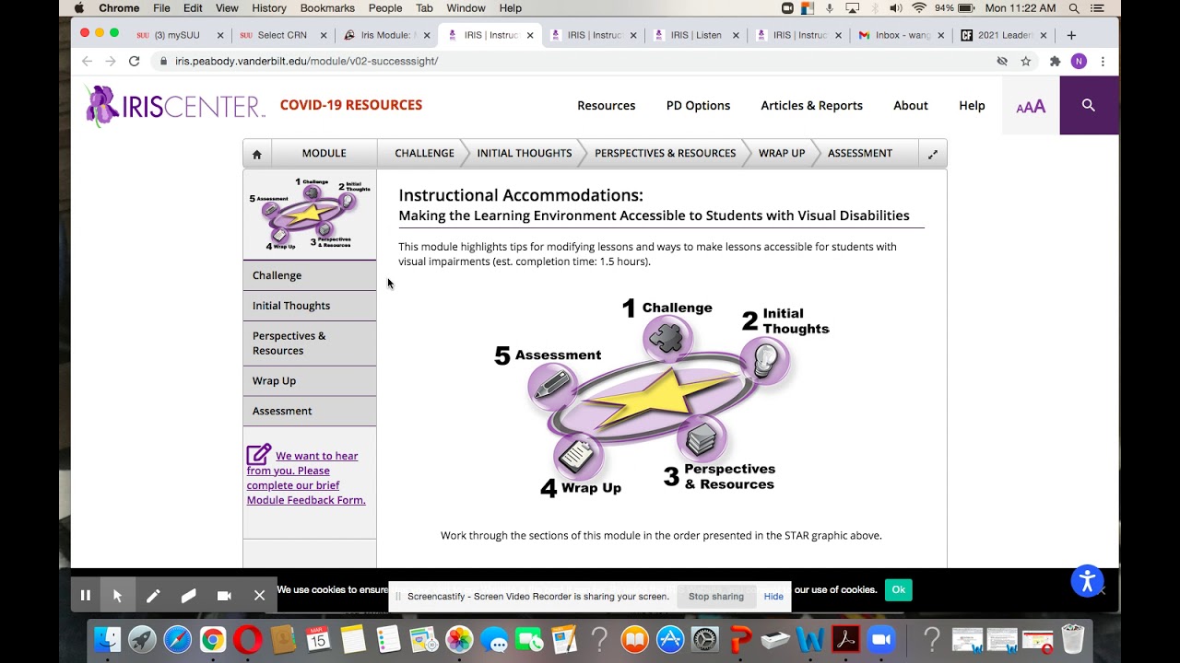
Task: Go back to previous page
Action: pyautogui.click(x=87, y=61)
